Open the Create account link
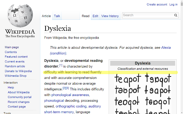Screen dimensions: 183x114 click(x=157, y=5)
